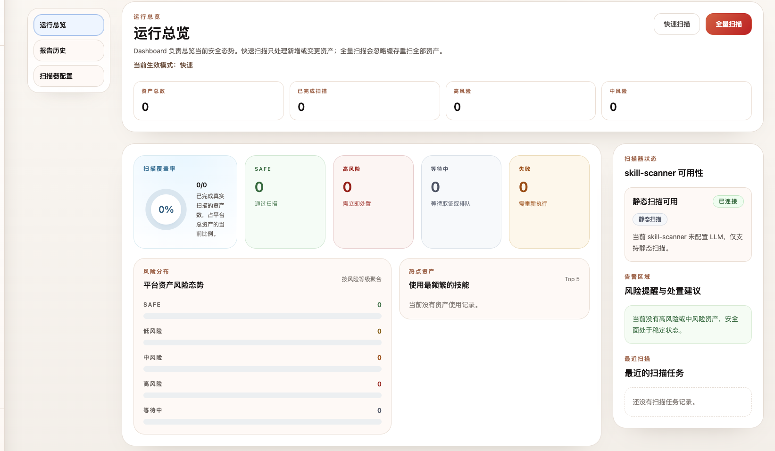Viewport: 775px width, 451px height.
Task: Open the 报告历史 sidebar tab
Action: pos(69,50)
